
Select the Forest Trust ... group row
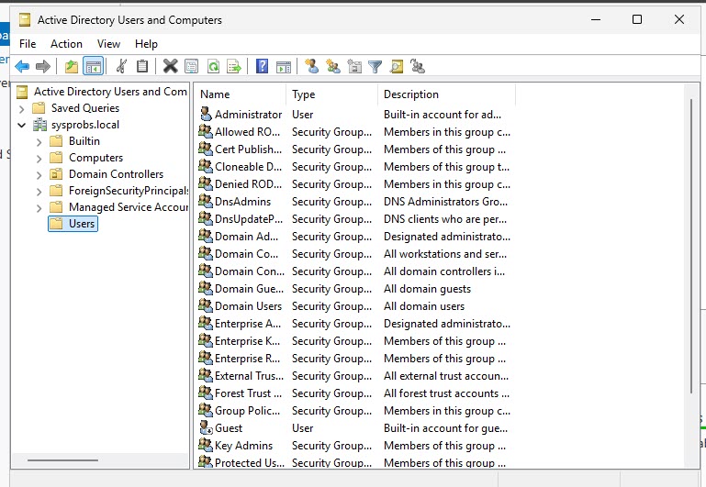(354, 393)
